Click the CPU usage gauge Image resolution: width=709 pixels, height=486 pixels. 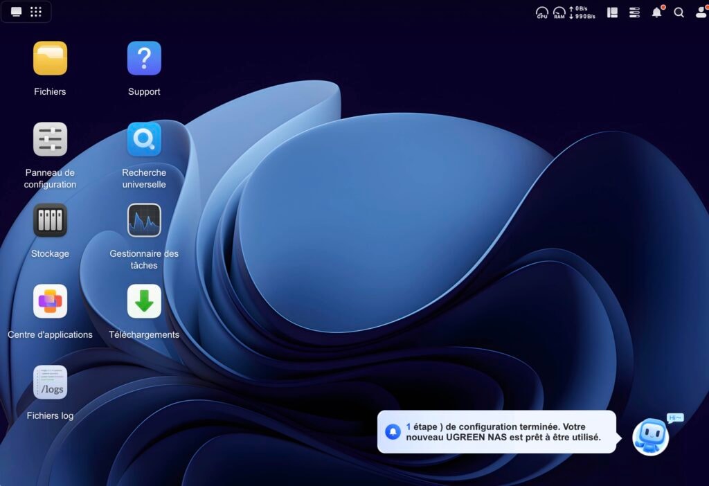(x=542, y=12)
